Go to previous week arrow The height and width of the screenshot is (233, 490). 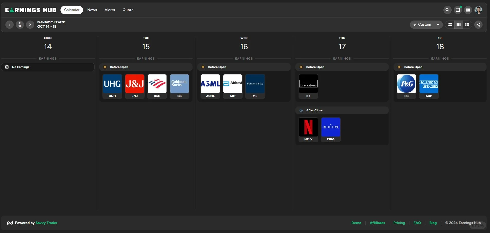click(10, 25)
